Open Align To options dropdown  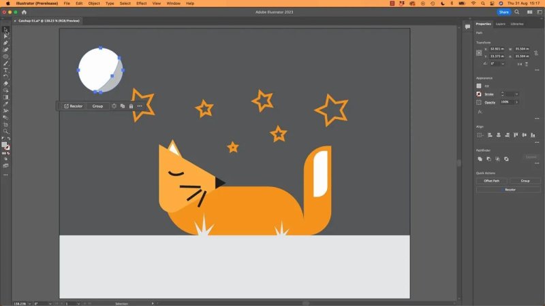tap(480, 135)
